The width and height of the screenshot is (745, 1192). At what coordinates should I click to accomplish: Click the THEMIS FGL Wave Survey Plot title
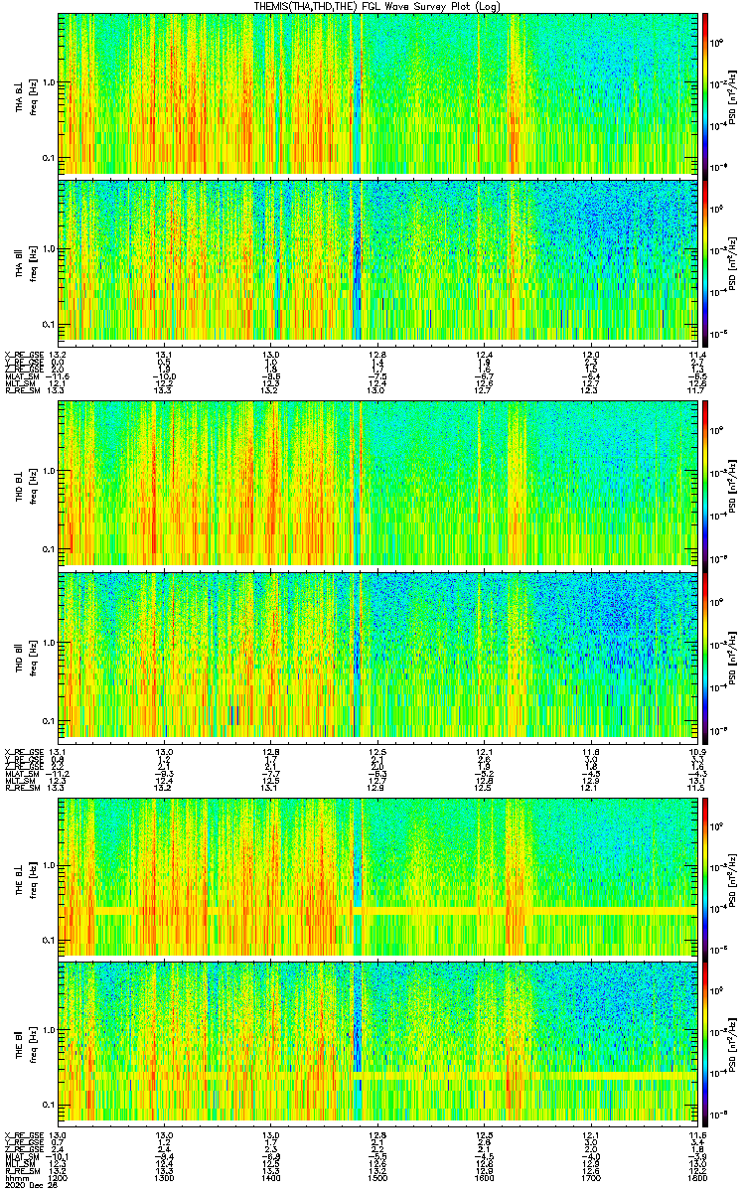point(372,7)
